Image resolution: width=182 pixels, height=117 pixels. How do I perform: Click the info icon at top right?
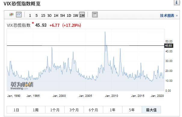pyautogui.click(x=177, y=2)
